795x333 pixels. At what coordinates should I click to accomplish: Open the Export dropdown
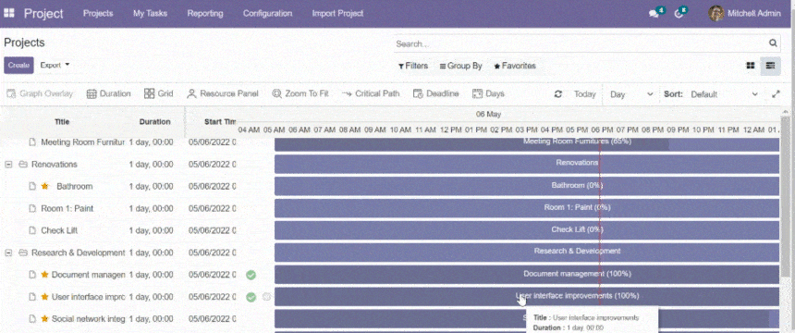pyautogui.click(x=55, y=65)
